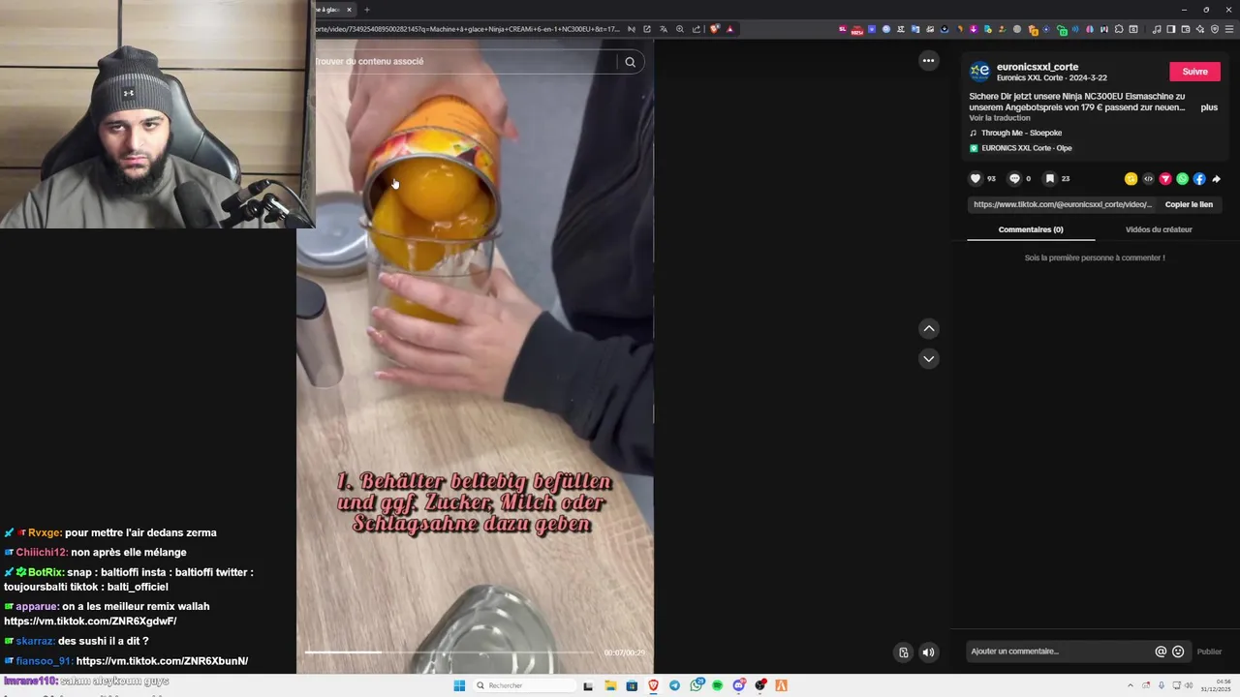This screenshot has height=697, width=1240.
Task: Seek on the video progress bar
Action: 450,652
